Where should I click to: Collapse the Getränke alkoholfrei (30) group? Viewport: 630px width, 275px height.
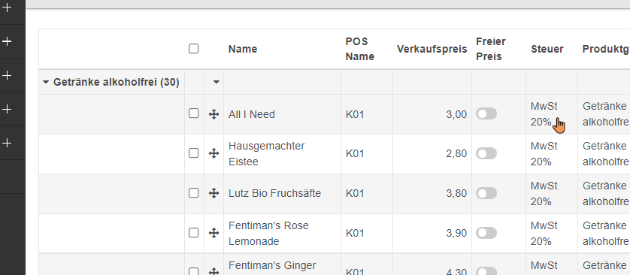pyautogui.click(x=46, y=83)
